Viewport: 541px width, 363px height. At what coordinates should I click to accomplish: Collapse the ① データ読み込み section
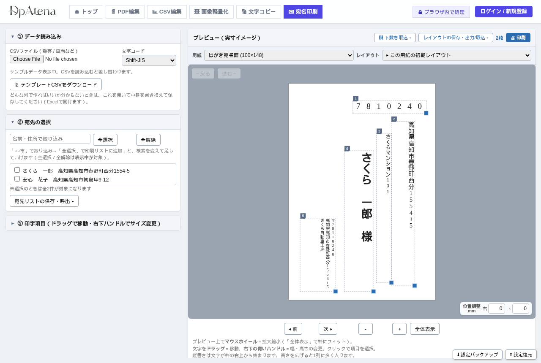pyautogui.click(x=93, y=36)
